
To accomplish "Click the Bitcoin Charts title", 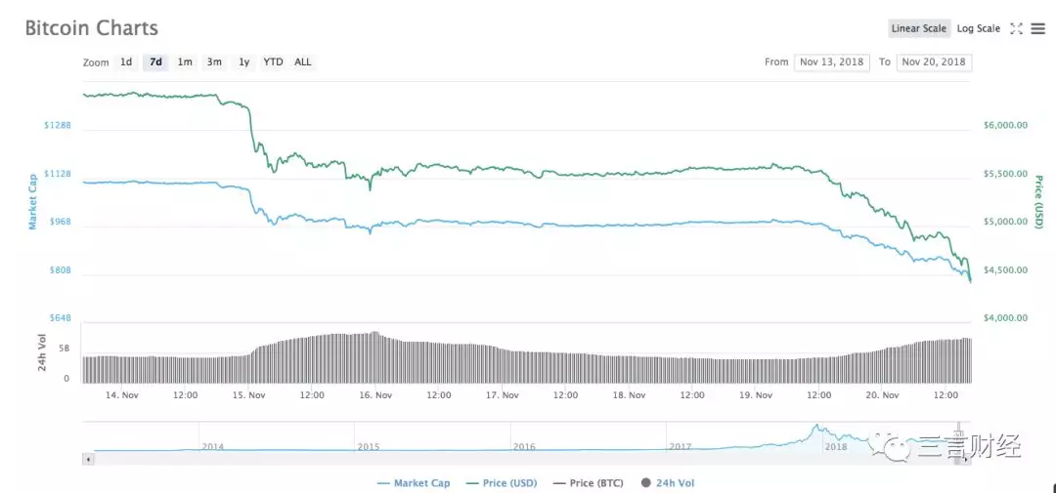I will (x=92, y=28).
